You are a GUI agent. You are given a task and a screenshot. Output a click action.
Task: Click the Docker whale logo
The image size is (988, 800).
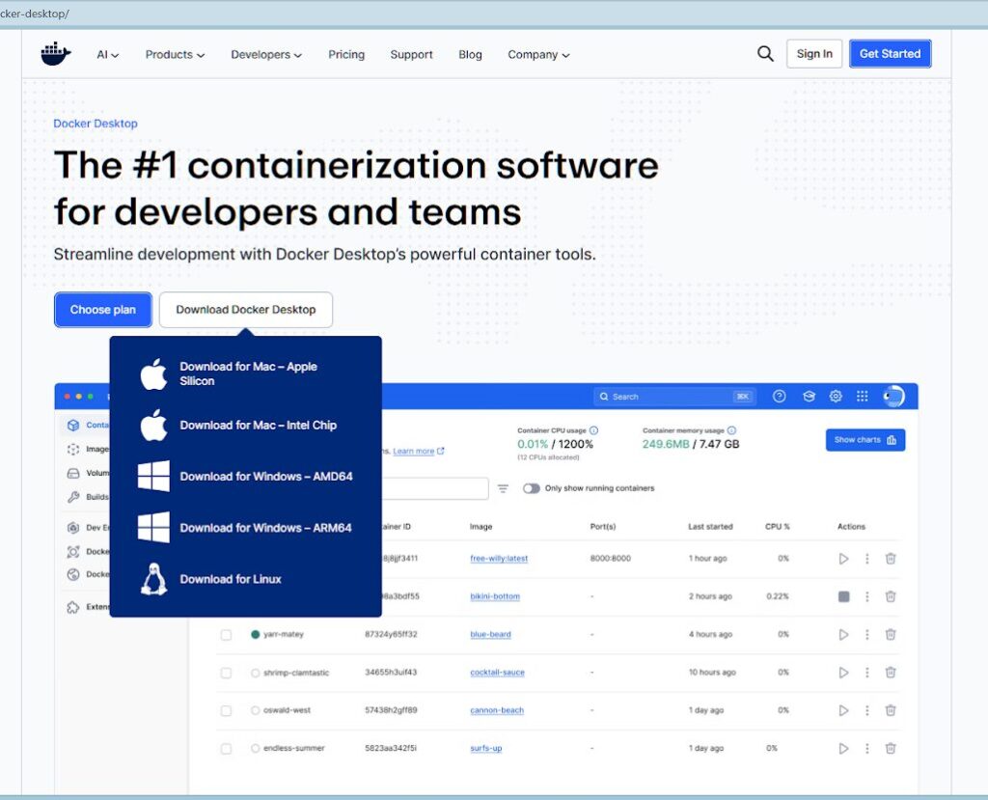coord(56,54)
